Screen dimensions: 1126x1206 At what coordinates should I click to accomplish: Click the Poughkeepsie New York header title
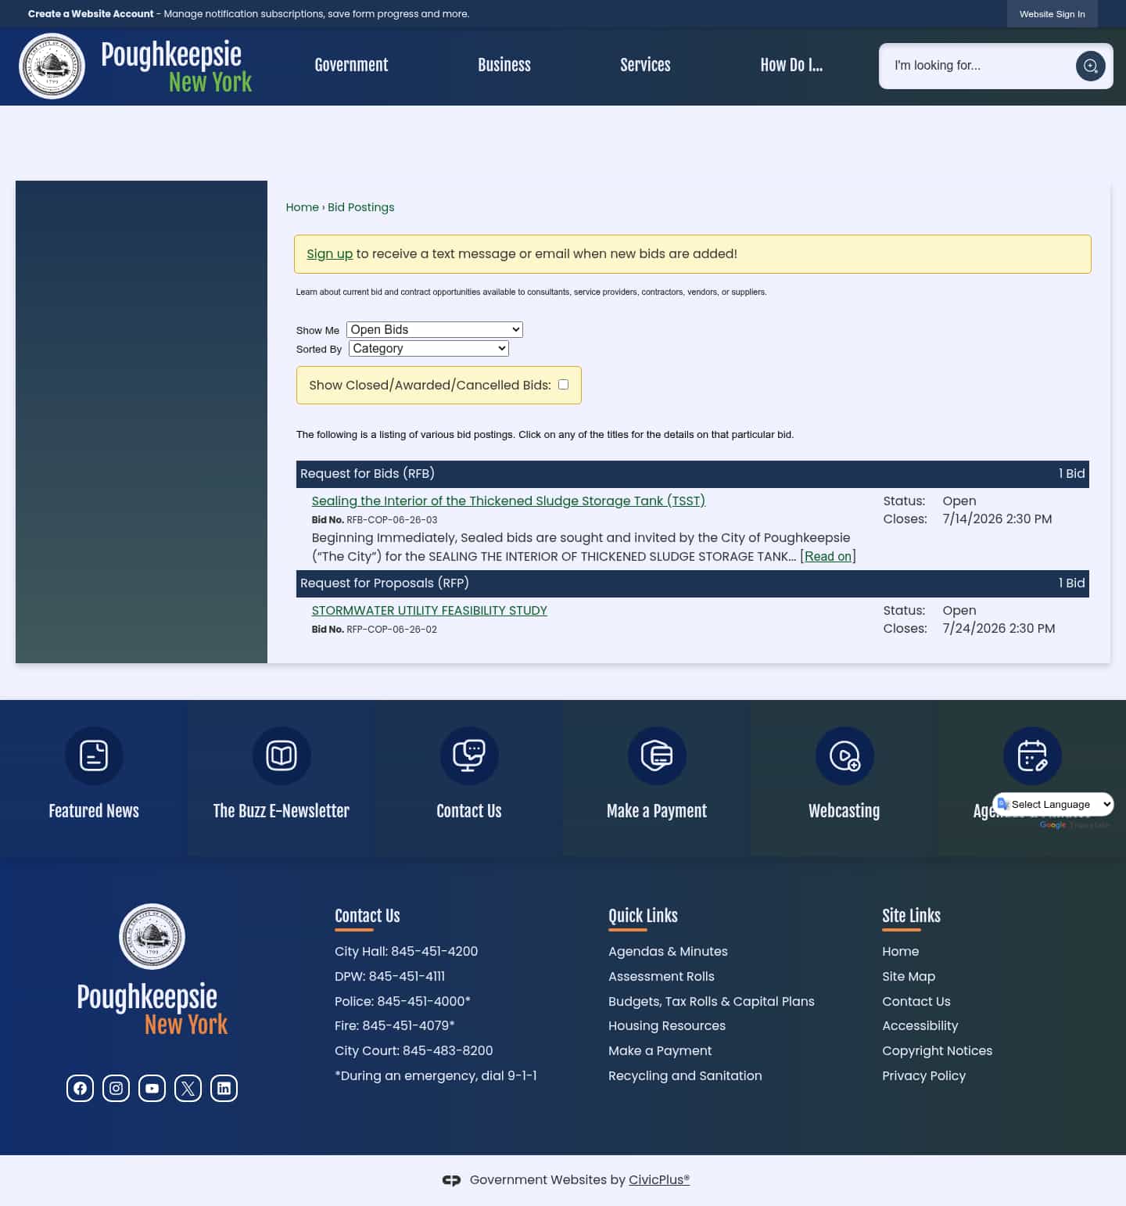tap(176, 67)
